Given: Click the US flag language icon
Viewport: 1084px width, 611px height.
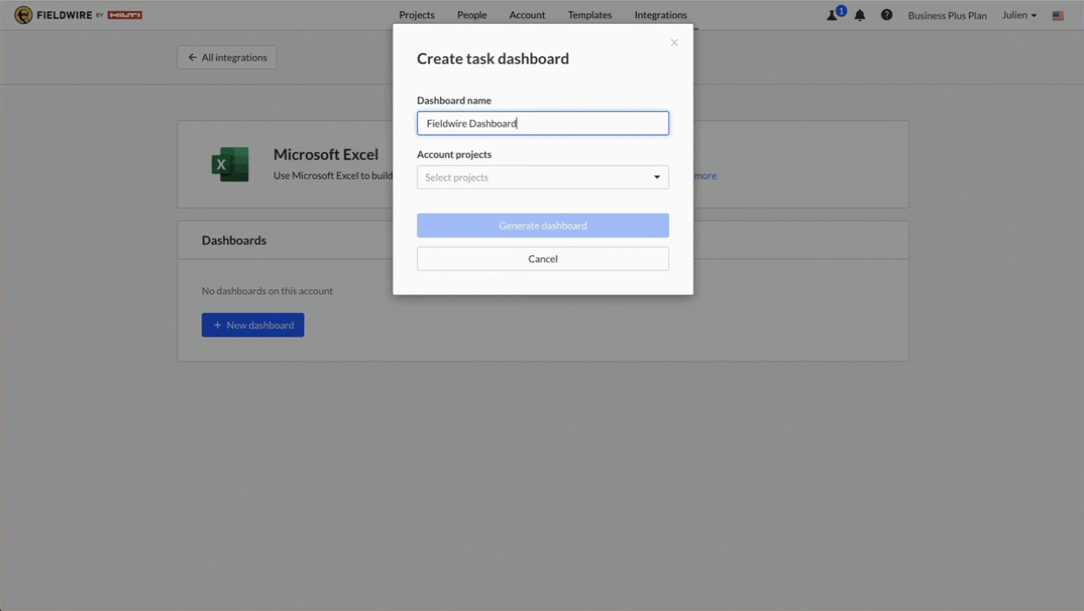Looking at the screenshot, I should pyautogui.click(x=1058, y=16).
